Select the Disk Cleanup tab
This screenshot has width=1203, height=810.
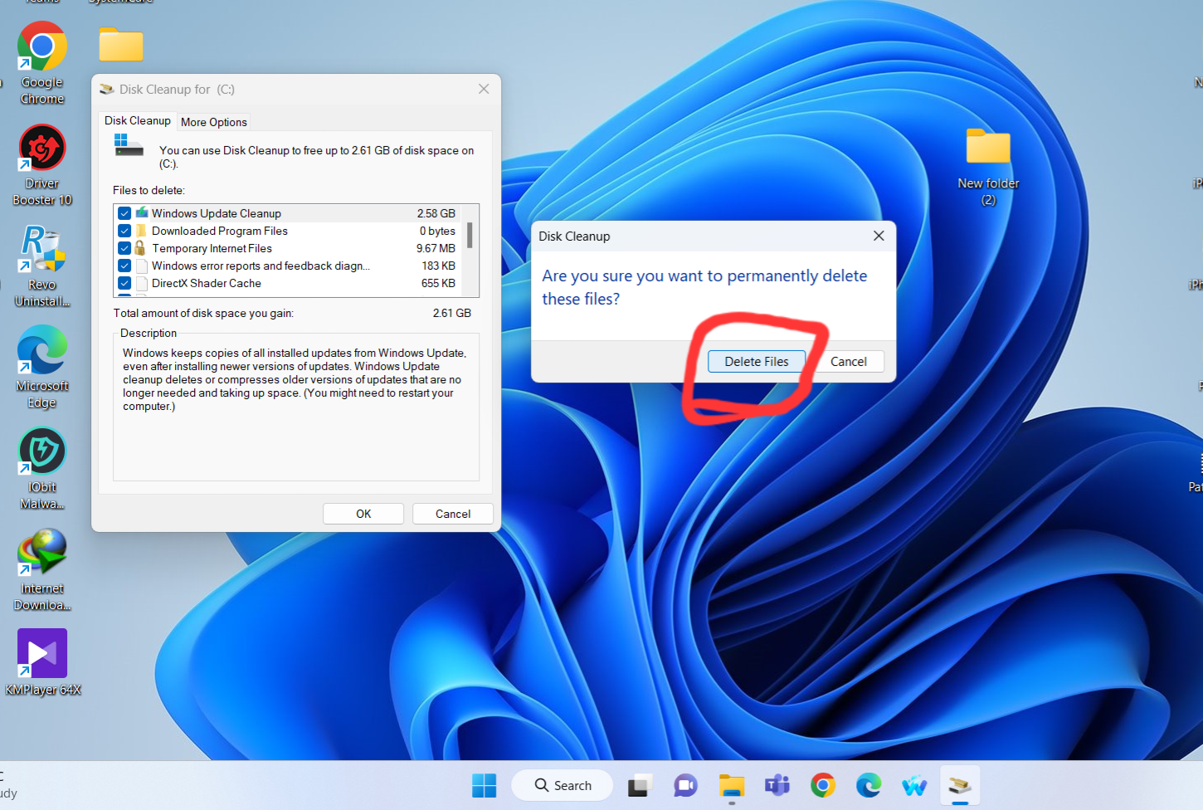(138, 121)
